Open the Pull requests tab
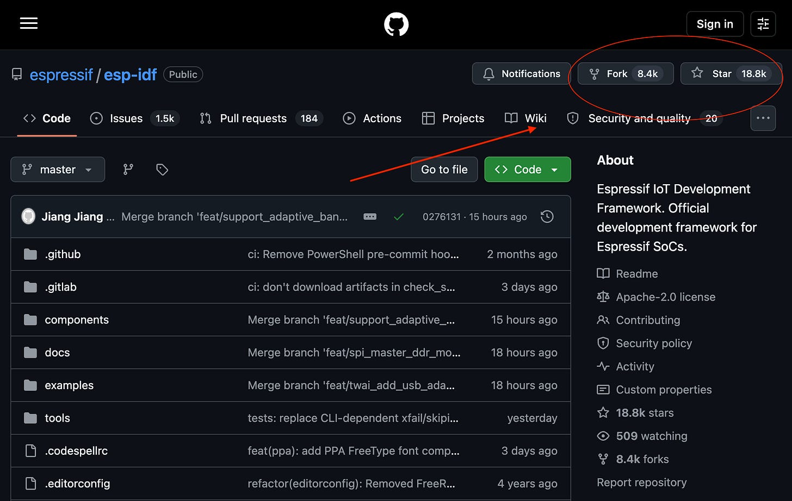 pyautogui.click(x=261, y=118)
